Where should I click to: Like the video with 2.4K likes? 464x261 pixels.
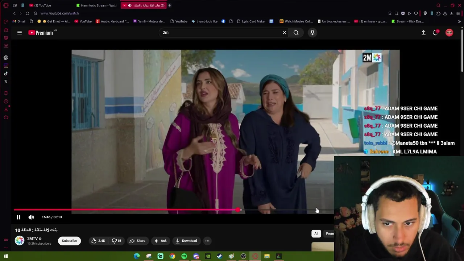[98, 241]
